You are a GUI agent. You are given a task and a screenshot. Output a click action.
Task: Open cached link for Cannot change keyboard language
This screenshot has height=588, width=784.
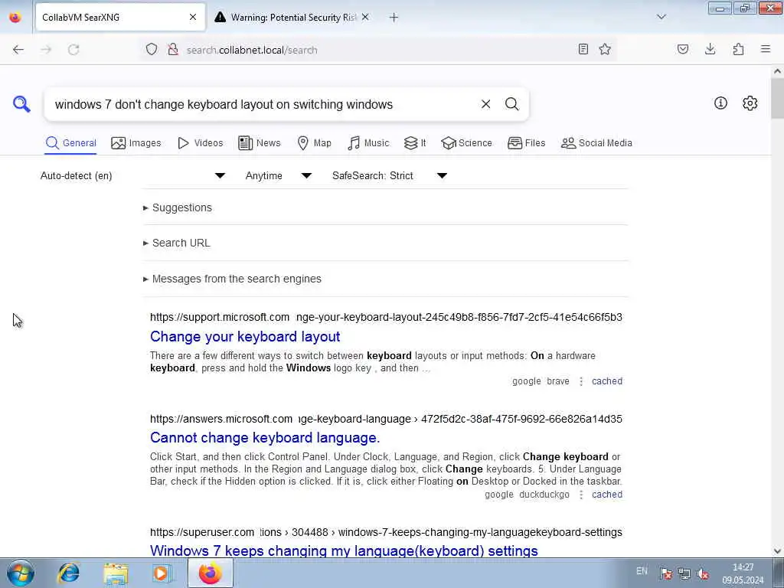click(x=607, y=495)
